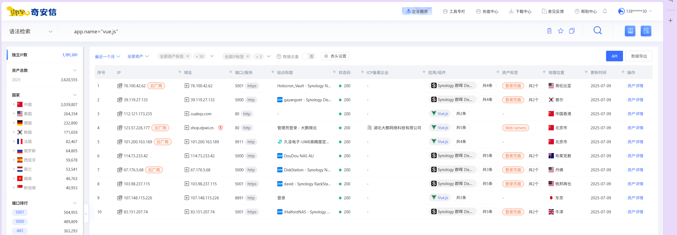Click the 共5条 count in row 4

[461, 128]
